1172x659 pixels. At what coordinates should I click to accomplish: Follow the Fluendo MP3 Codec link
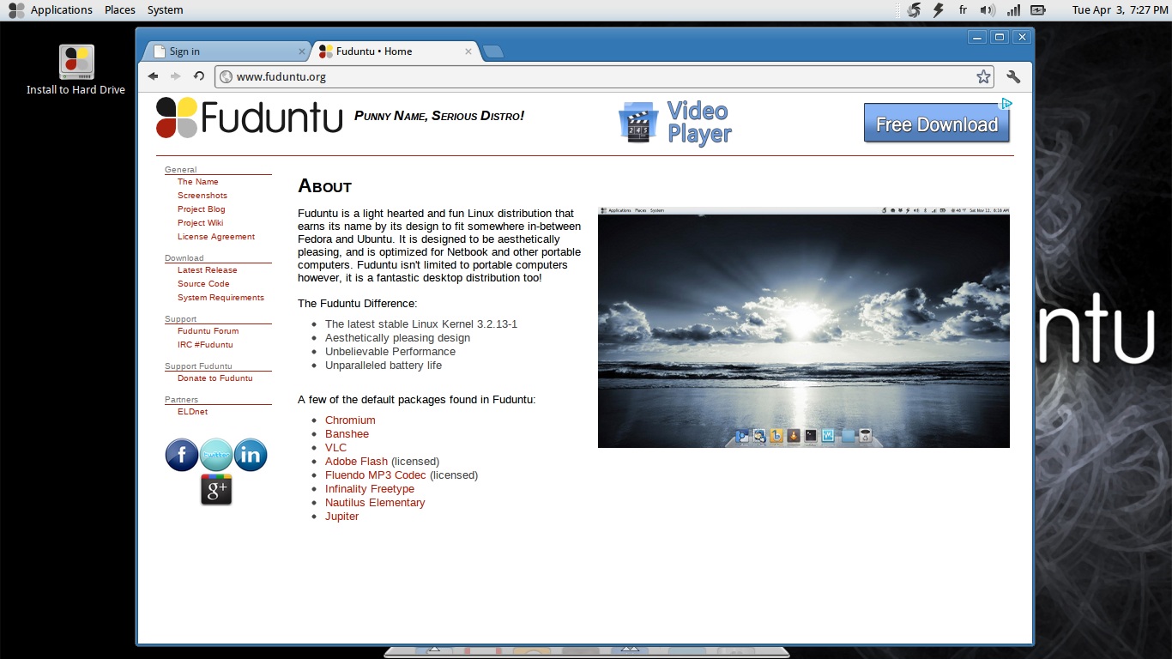click(x=376, y=475)
